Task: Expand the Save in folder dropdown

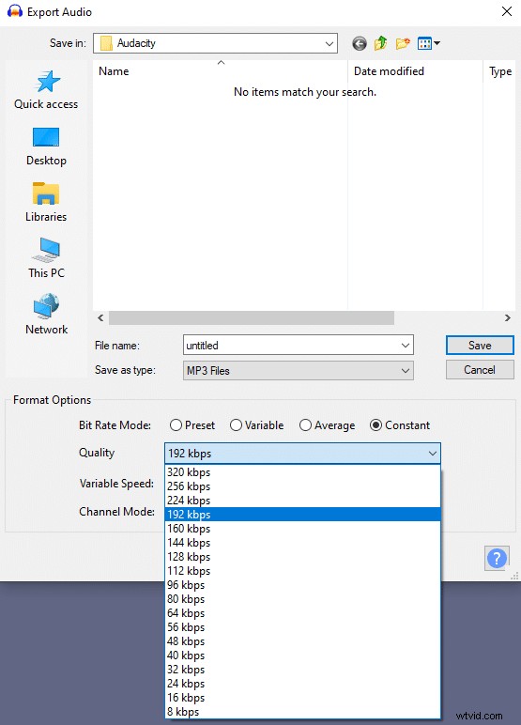Action: (329, 43)
